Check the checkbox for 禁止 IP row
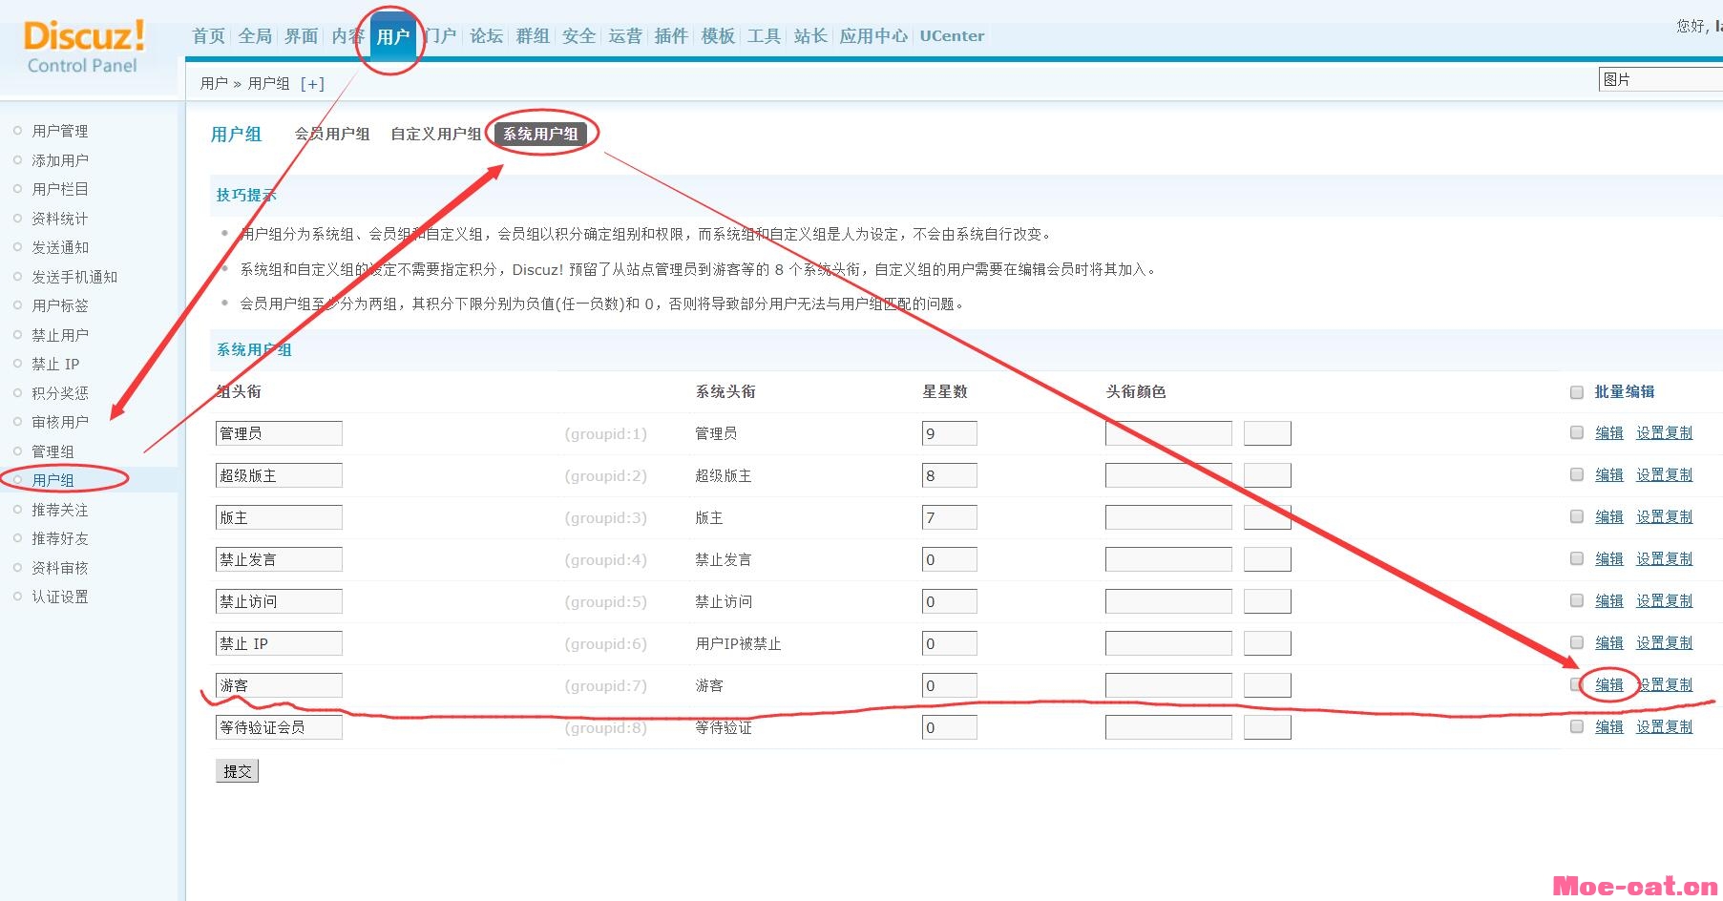 [x=1577, y=643]
